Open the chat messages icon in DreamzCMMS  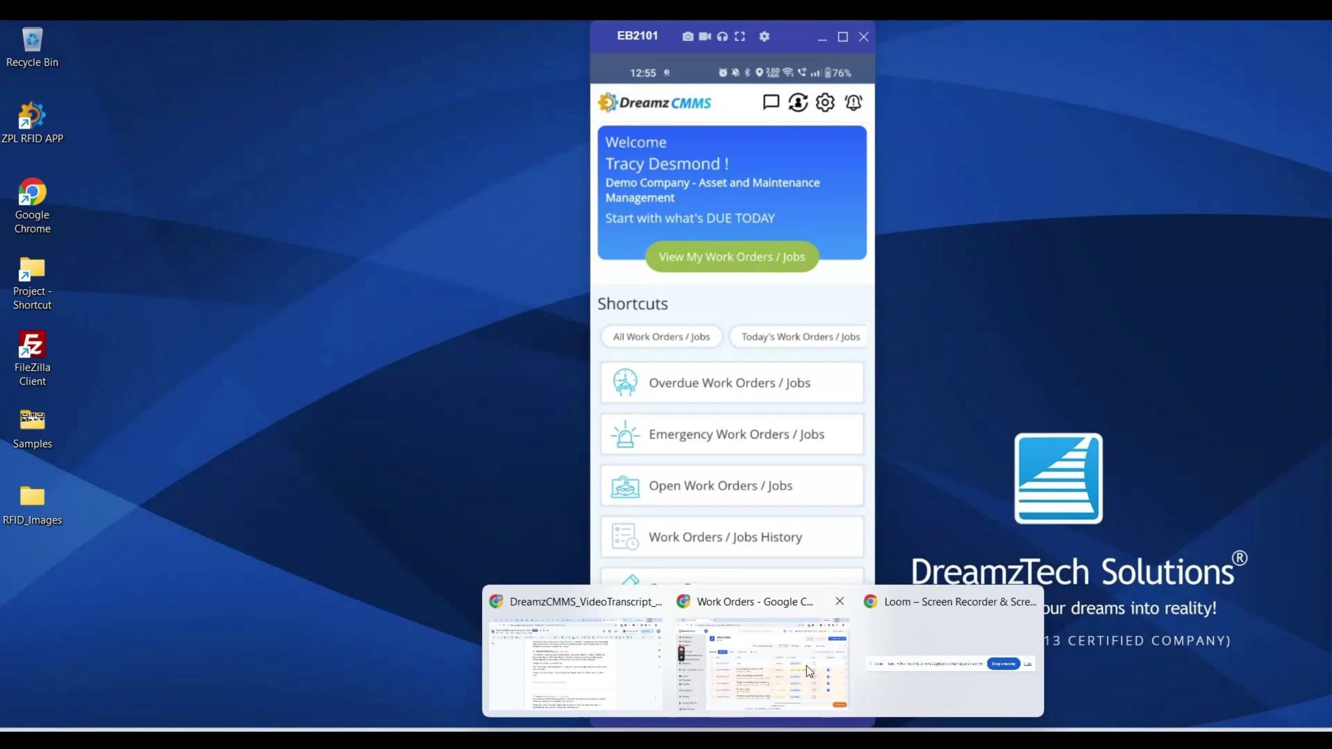pos(771,102)
